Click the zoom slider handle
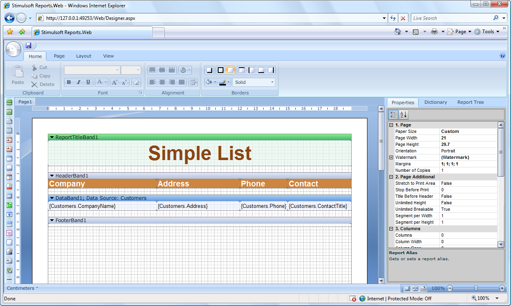The height and width of the screenshot is (306, 511). (x=476, y=288)
